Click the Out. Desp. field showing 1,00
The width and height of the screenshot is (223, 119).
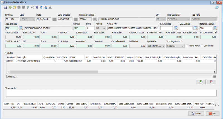coord(67,46)
